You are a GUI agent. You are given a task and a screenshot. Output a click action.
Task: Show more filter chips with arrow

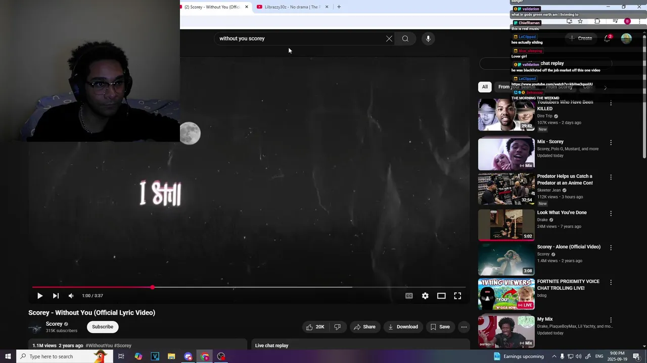point(605,87)
